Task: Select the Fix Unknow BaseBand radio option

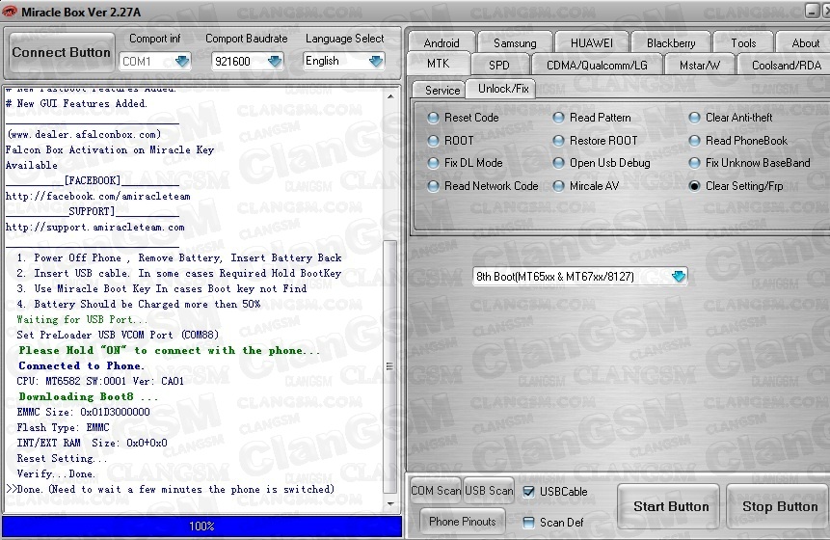Action: pos(694,163)
